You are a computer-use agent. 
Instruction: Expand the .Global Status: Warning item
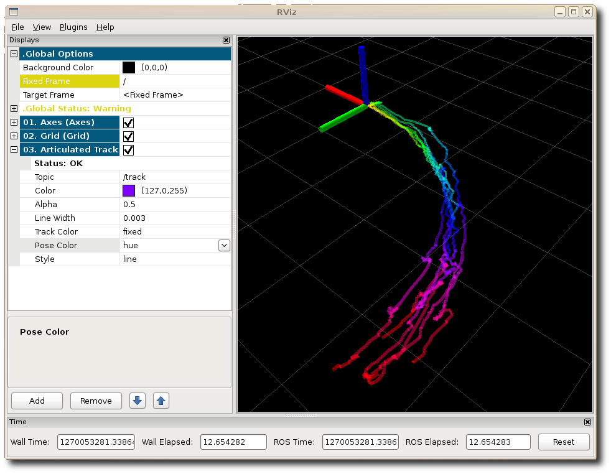14,109
